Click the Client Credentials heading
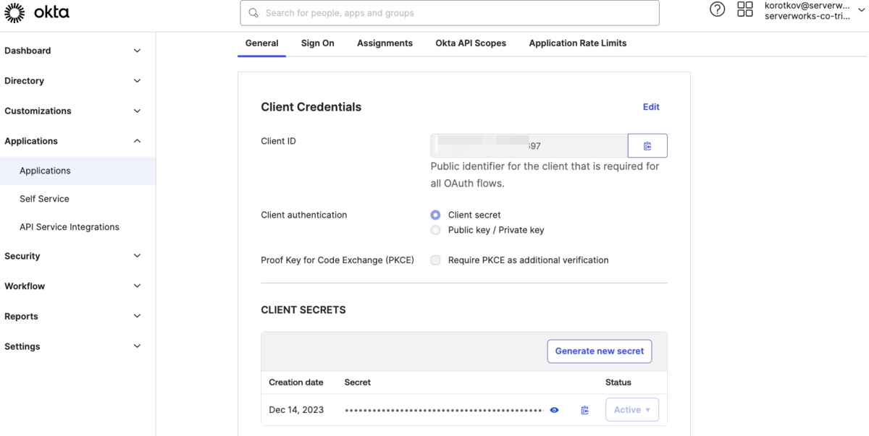Screen dimensions: 869x436 coord(311,107)
